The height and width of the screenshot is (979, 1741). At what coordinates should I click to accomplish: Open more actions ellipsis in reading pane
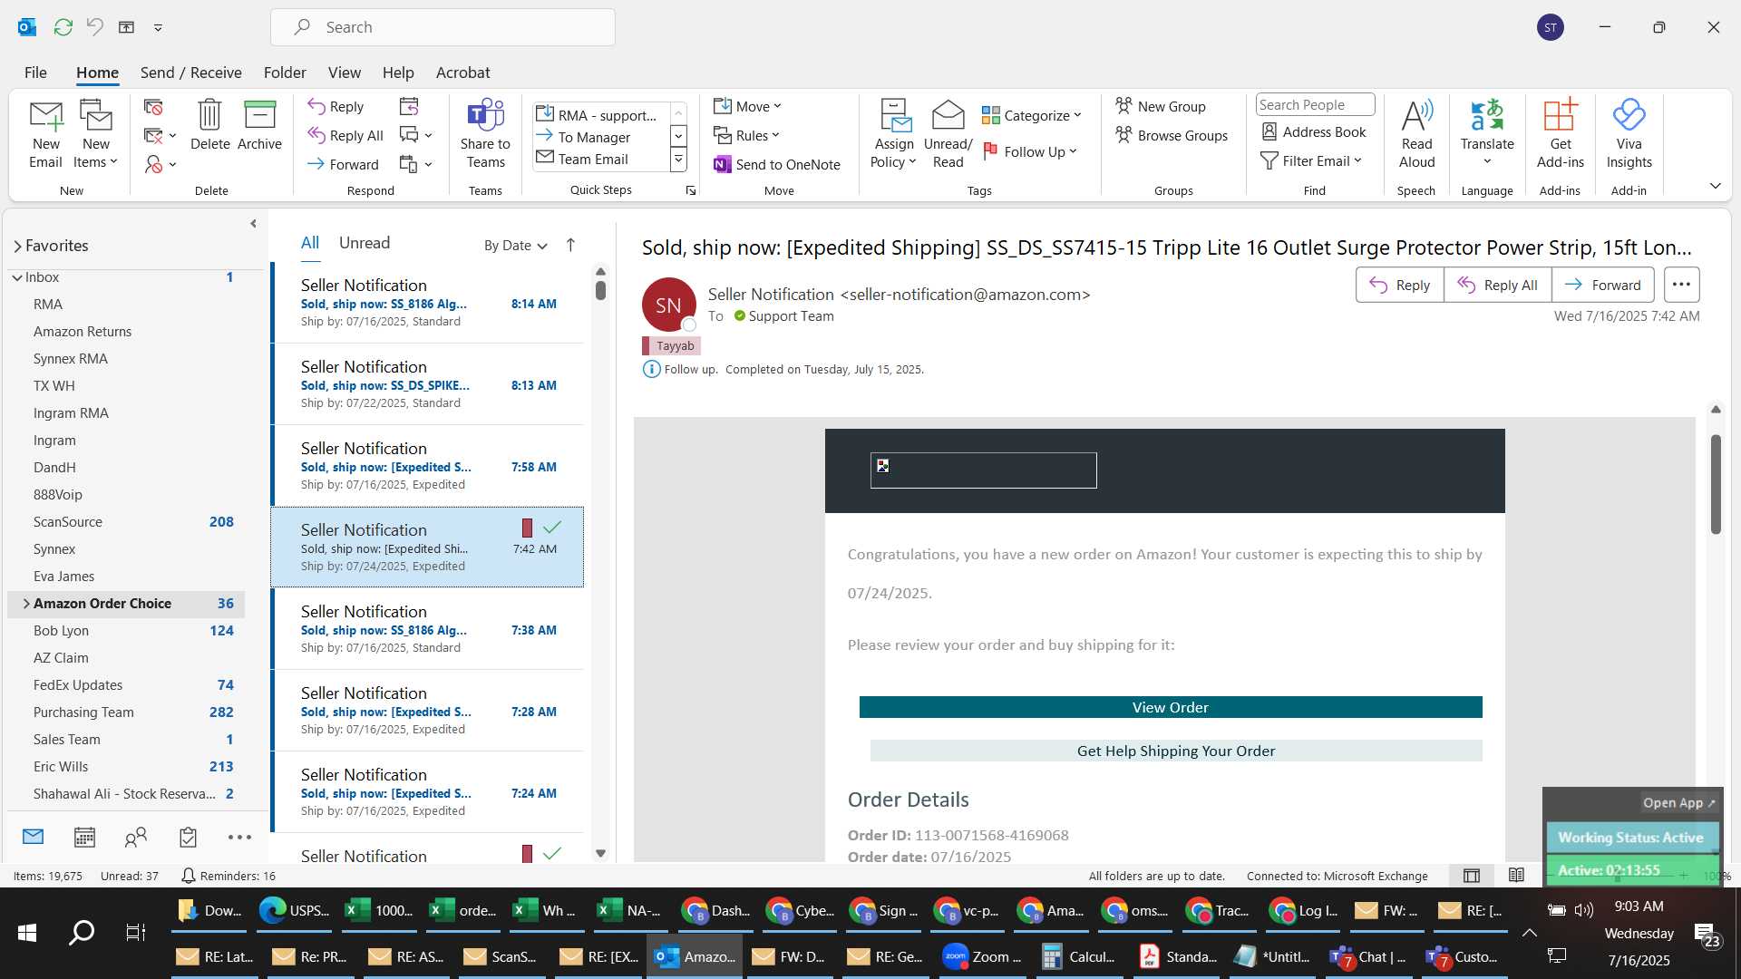[1681, 285]
